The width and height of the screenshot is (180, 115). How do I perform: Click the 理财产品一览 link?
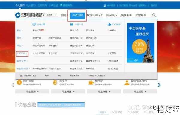point(76,38)
